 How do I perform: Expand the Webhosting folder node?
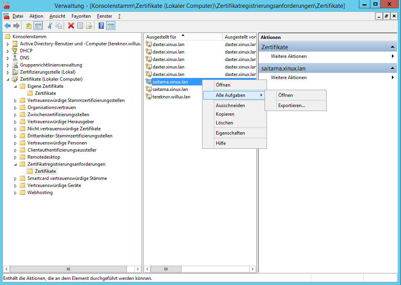(x=15, y=193)
